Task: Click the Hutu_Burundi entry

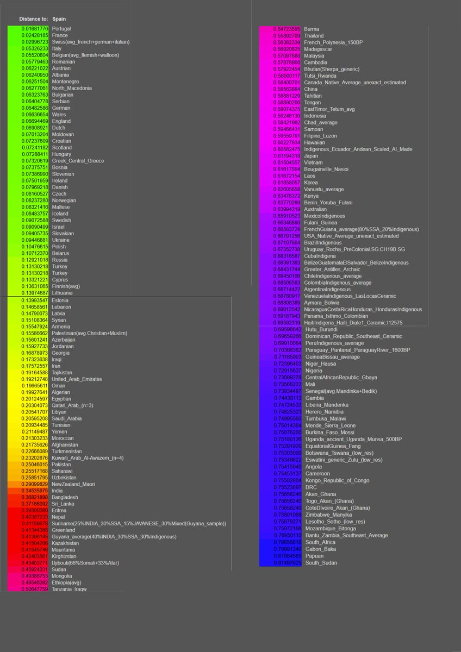Action: (x=321, y=330)
